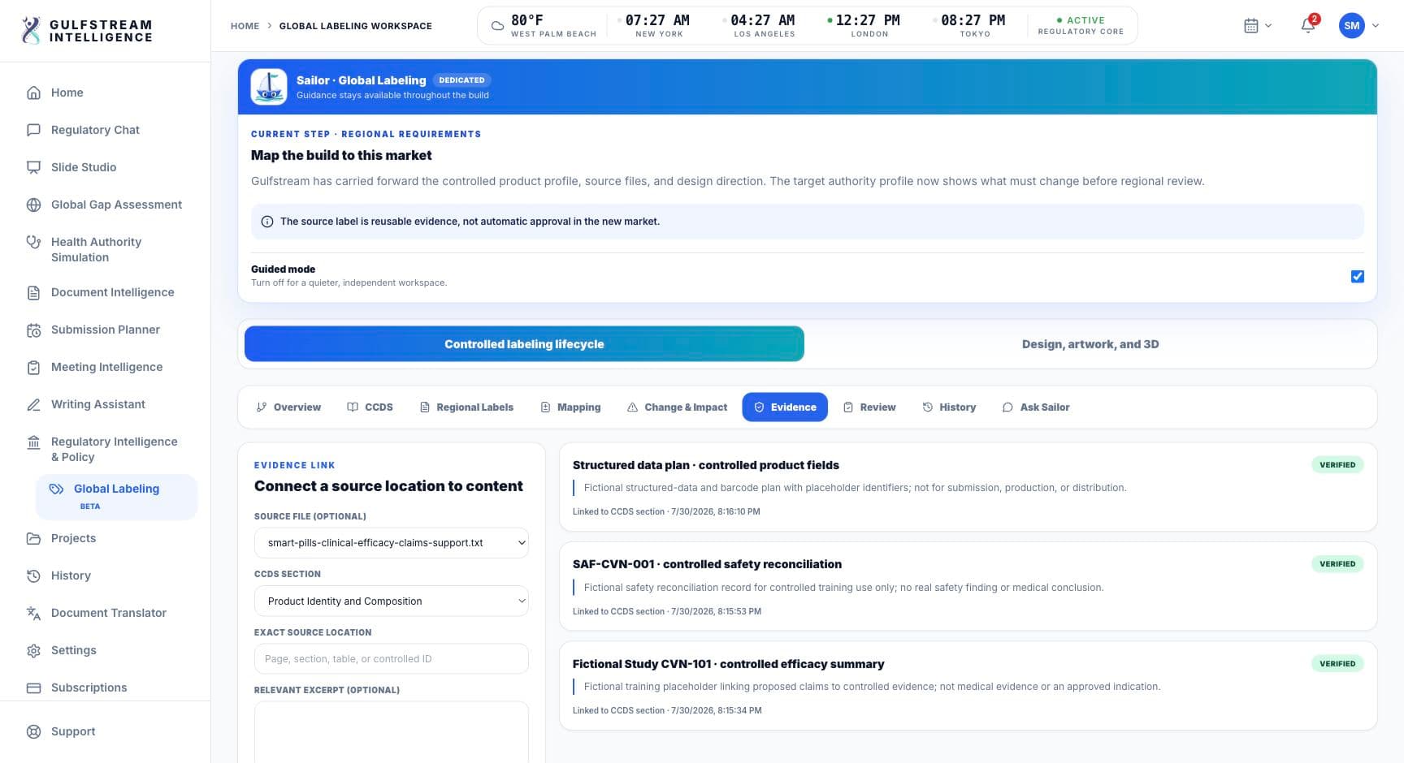The height and width of the screenshot is (763, 1404).
Task: Expand the SM user account menu
Action: point(1358,25)
